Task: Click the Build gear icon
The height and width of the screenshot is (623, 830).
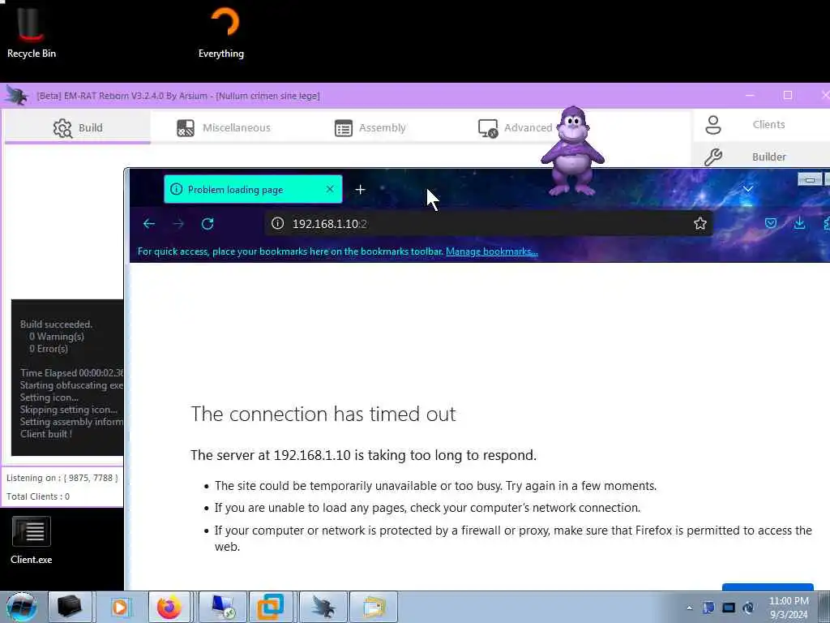Action: (62, 128)
